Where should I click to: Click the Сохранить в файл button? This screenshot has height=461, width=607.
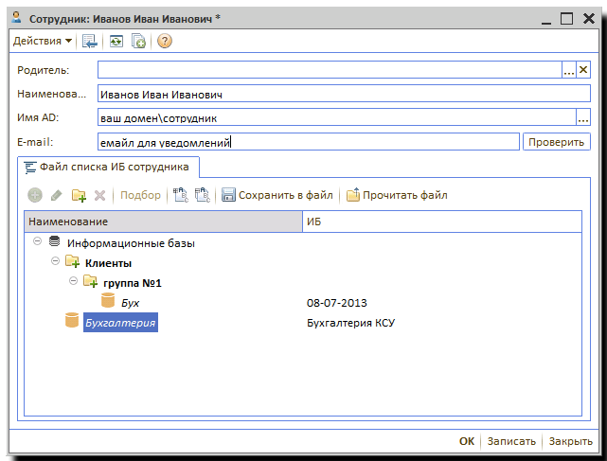[277, 196]
